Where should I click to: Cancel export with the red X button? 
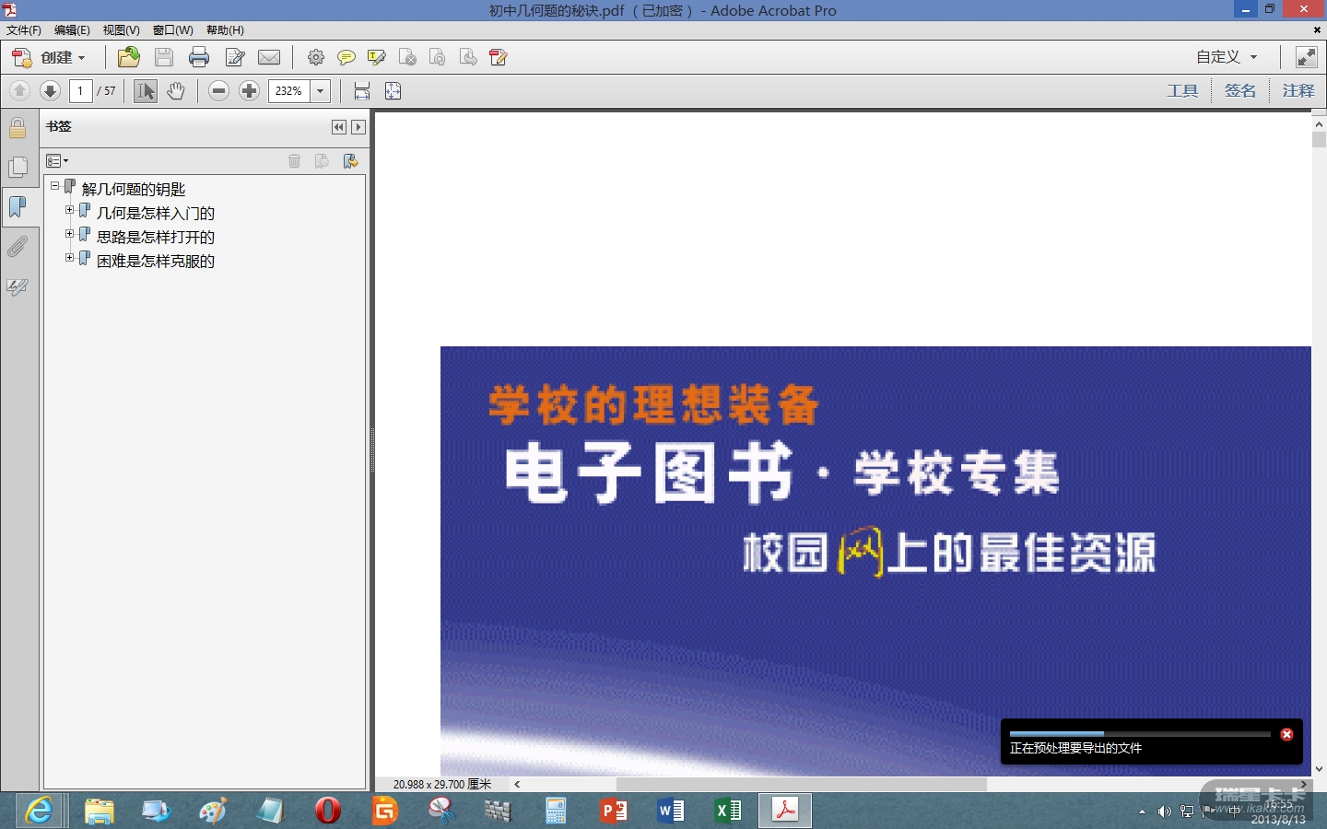click(1286, 734)
